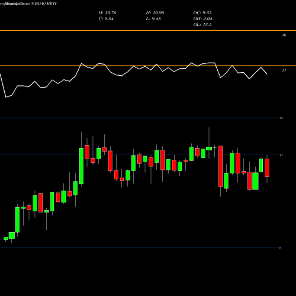Click the last red candlestick on the right

click(x=267, y=168)
